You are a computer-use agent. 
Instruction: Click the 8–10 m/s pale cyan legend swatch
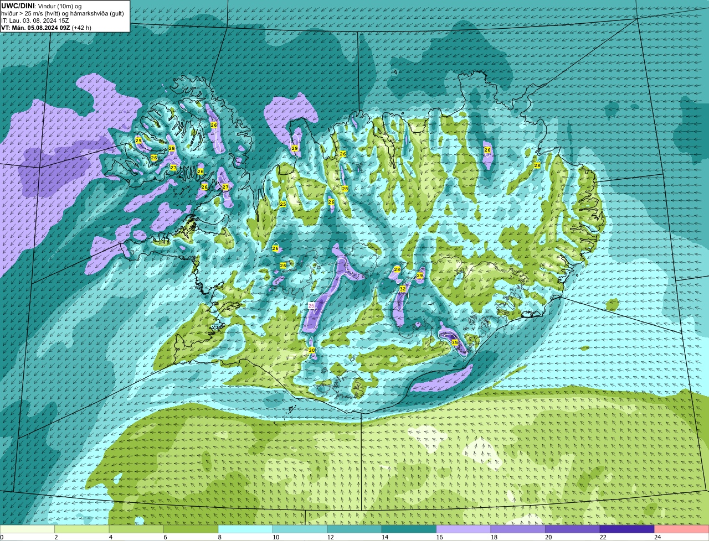tap(246, 529)
